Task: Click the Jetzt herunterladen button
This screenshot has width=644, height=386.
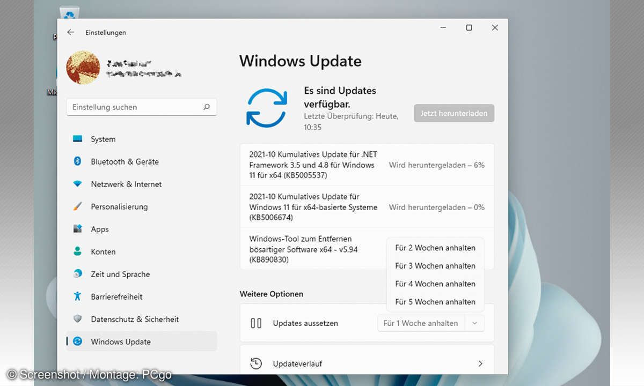Action: [454, 113]
